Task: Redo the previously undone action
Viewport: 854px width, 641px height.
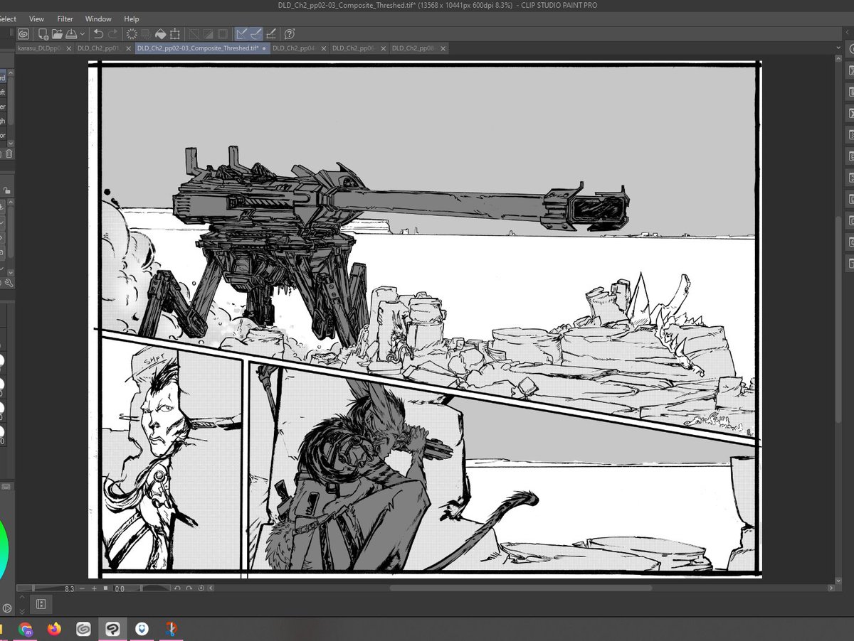Action: click(112, 33)
